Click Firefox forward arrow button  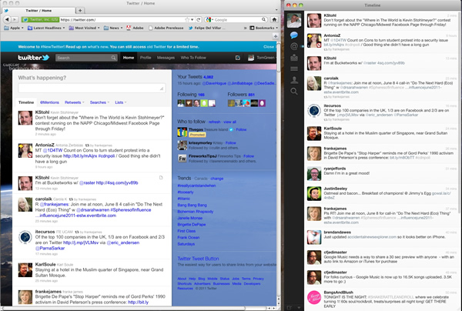(15, 19)
